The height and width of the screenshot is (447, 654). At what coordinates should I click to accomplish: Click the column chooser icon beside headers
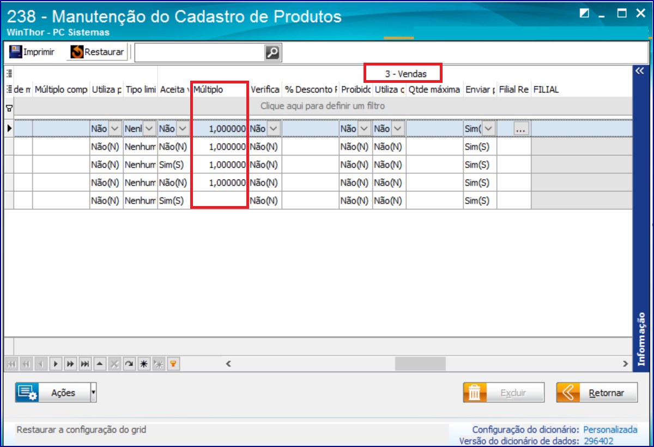[x=9, y=89]
